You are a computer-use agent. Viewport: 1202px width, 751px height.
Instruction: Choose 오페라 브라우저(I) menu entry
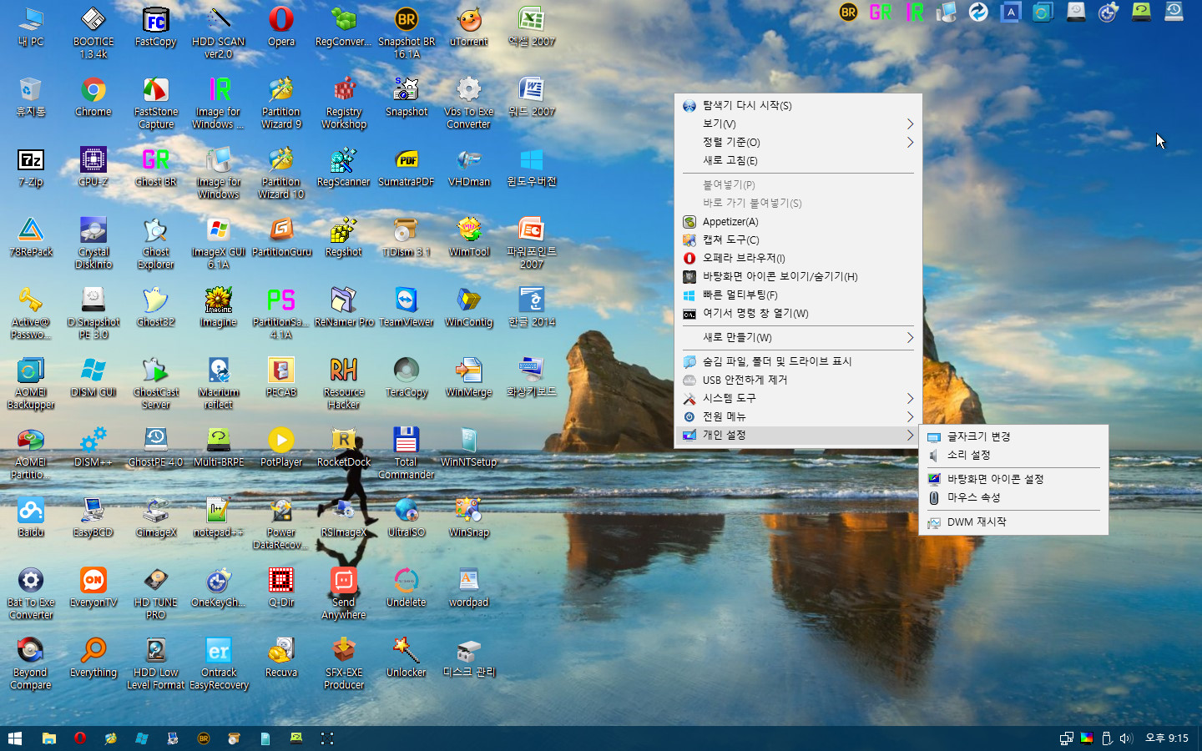click(798, 258)
